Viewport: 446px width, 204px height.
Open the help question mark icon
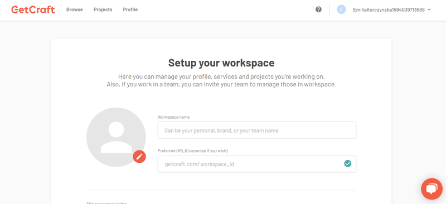coord(318,9)
